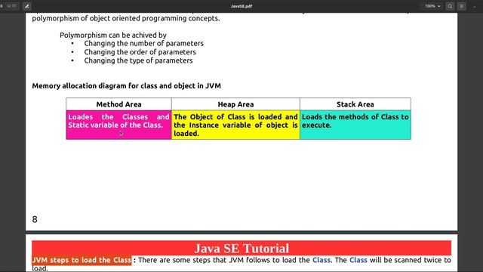
Task: Click the Stack Area table header
Action: [x=355, y=104]
